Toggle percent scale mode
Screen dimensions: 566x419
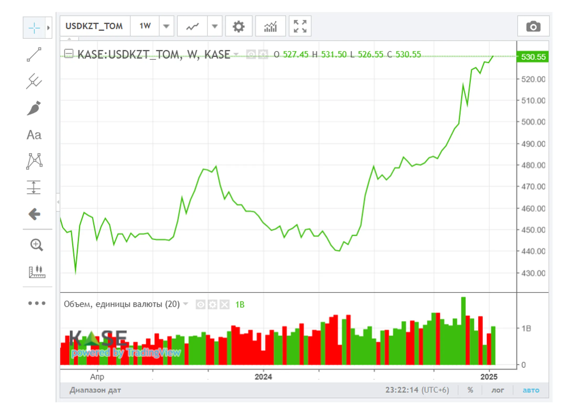pyautogui.click(x=470, y=390)
